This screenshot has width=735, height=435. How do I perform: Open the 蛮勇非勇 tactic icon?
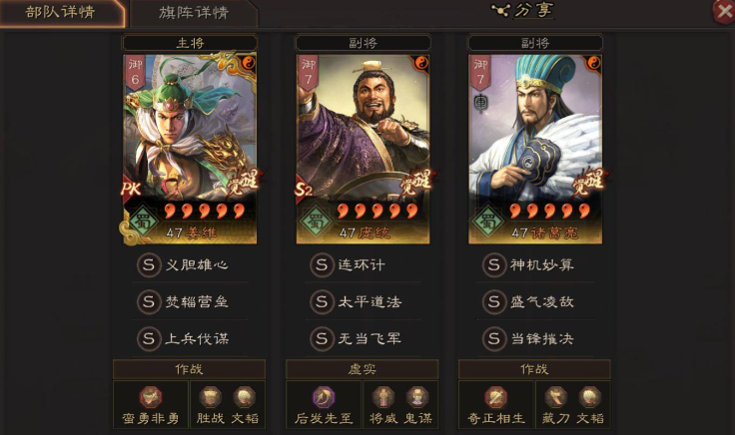151,397
